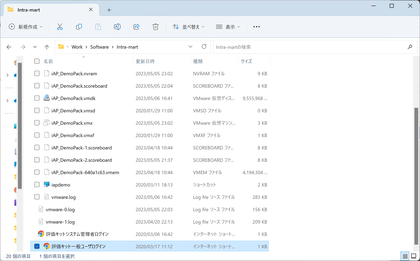This screenshot has width=420, height=261.
Task: Uncheck the 評価キット一般ユーザログイン checkbox
Action: click(37, 246)
